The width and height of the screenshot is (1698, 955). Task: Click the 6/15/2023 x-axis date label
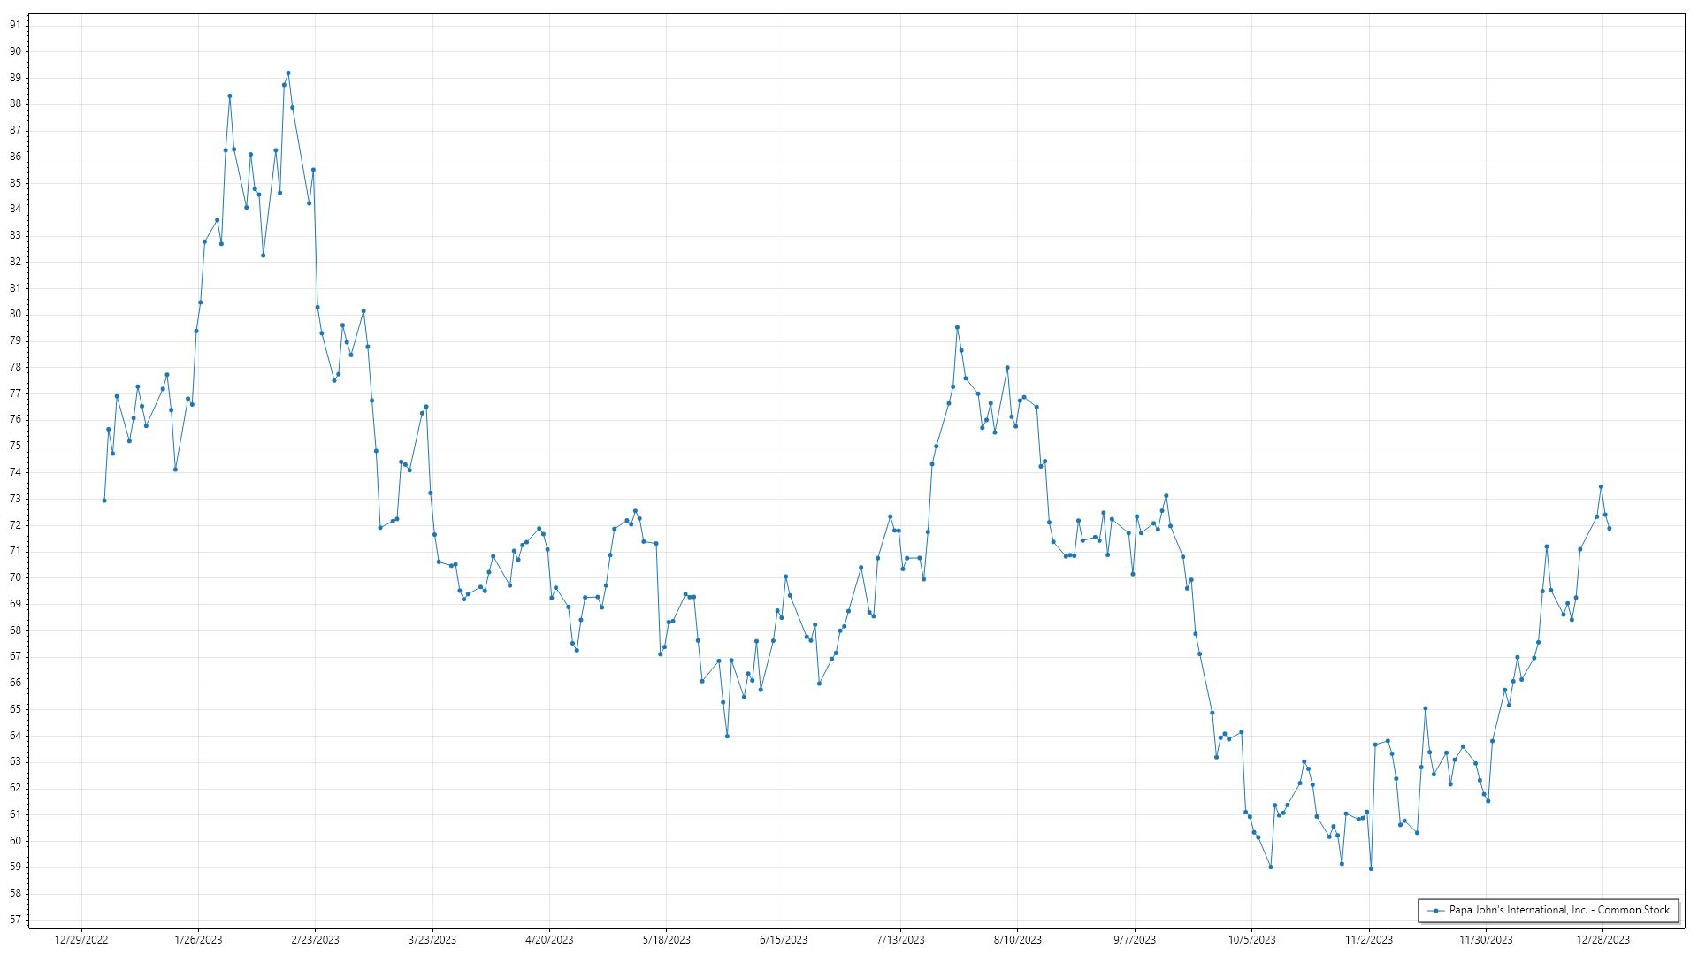pyautogui.click(x=784, y=939)
